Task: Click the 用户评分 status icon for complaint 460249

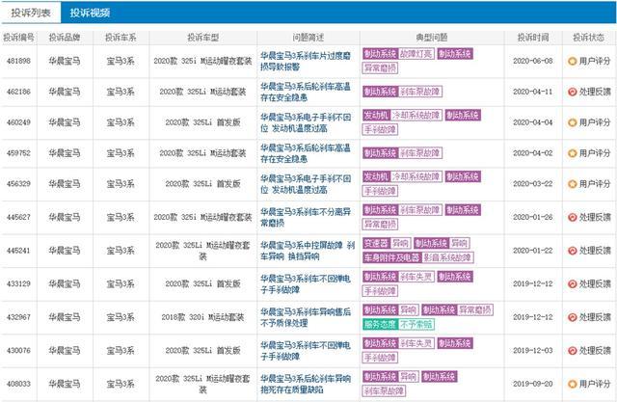Action: tap(572, 122)
